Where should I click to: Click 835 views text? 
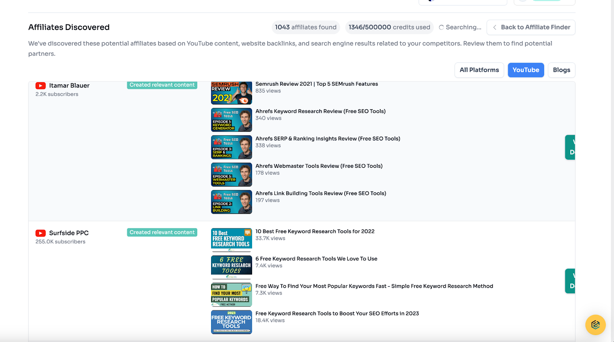tap(268, 91)
